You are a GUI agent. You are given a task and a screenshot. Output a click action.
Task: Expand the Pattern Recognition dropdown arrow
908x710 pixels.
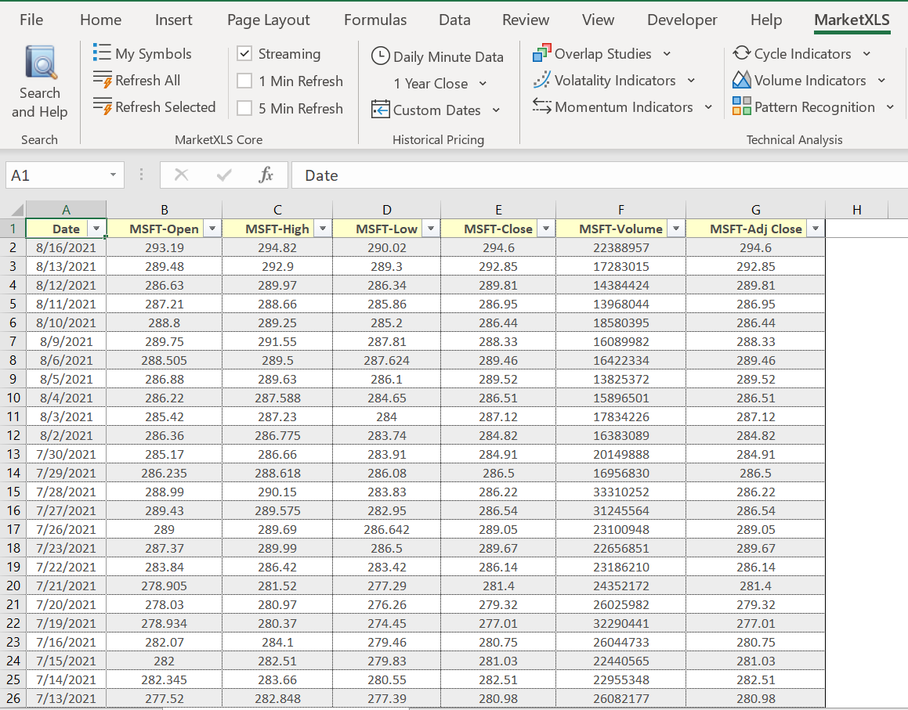coord(891,107)
